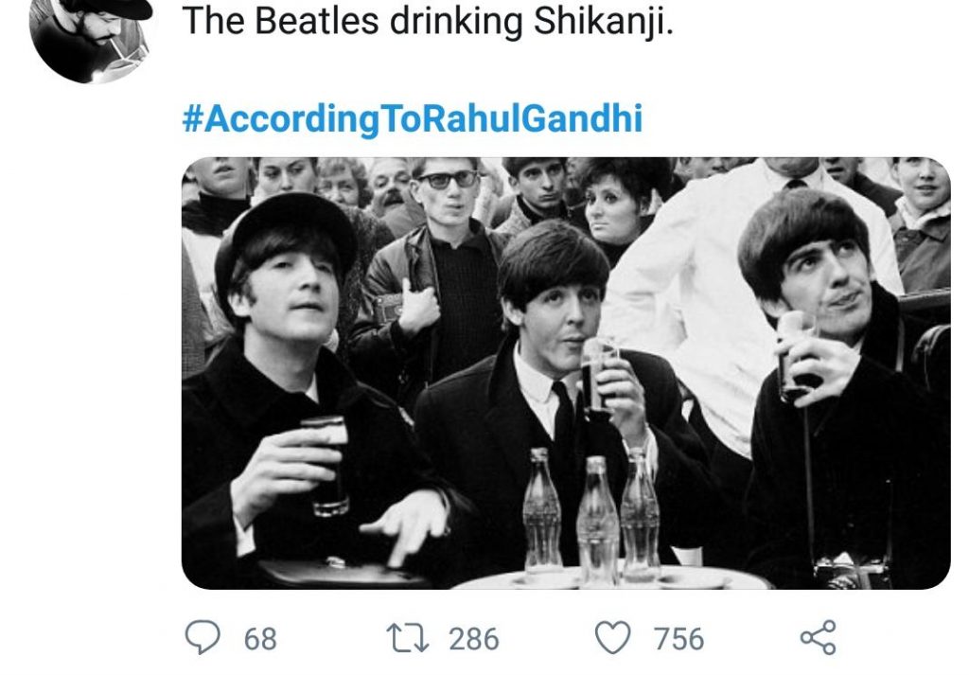Click the 286 retweets count
This screenshot has height=675, width=969.
[473, 639]
